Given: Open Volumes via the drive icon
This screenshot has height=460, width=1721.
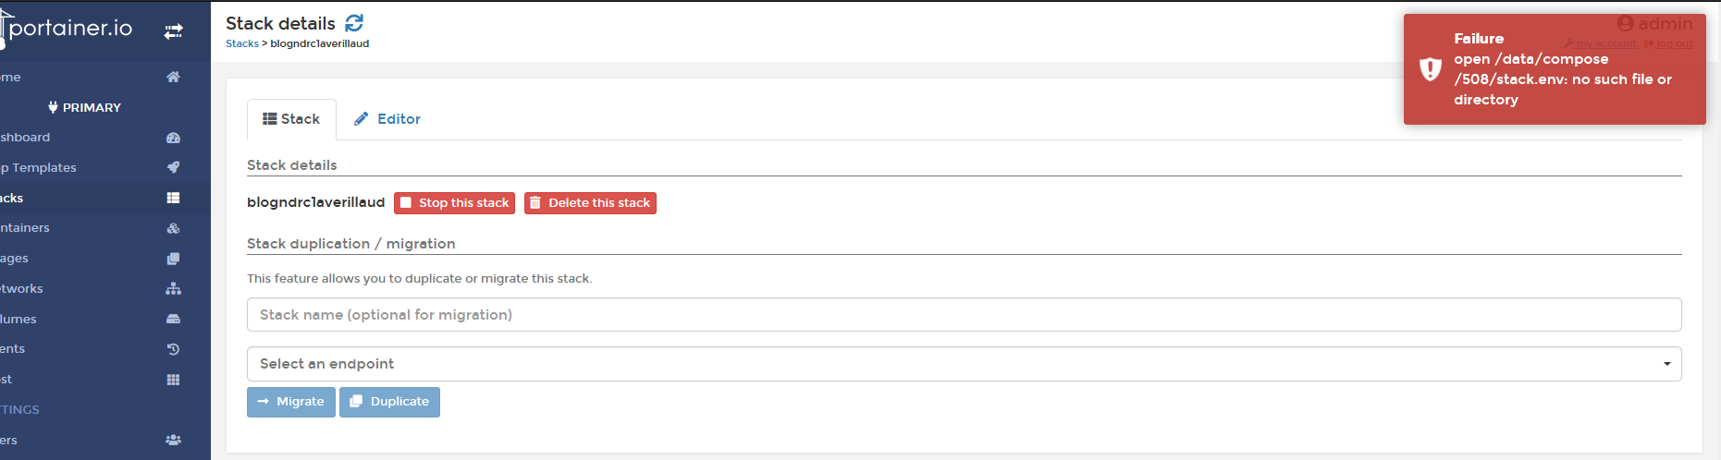Looking at the screenshot, I should coord(173,319).
